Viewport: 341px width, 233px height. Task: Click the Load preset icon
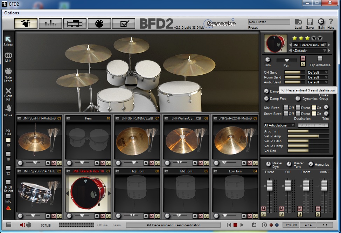coord(298,22)
